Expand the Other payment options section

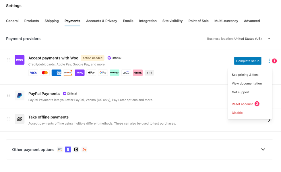[263, 149]
